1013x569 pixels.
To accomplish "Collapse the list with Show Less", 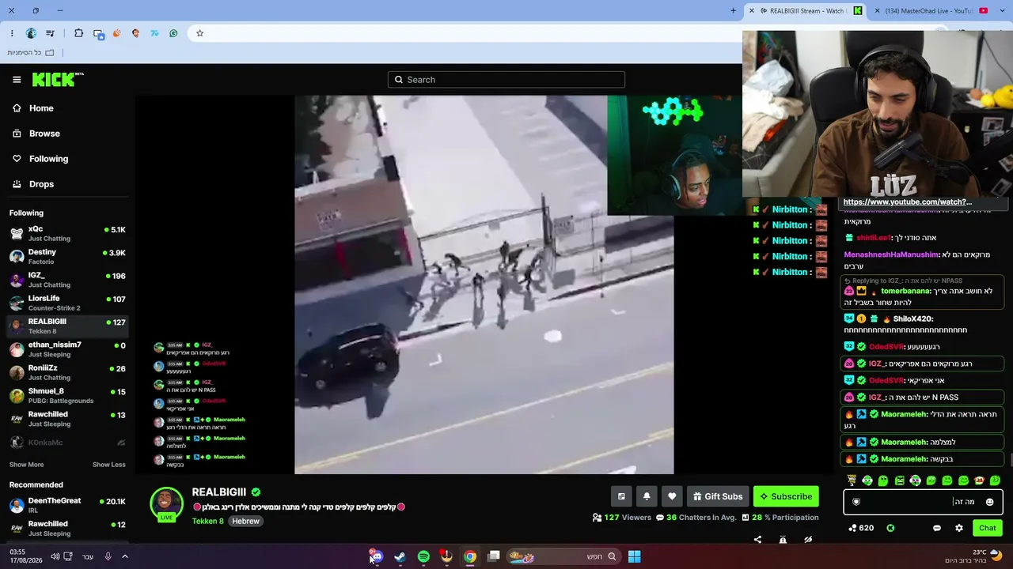I will 109,465.
